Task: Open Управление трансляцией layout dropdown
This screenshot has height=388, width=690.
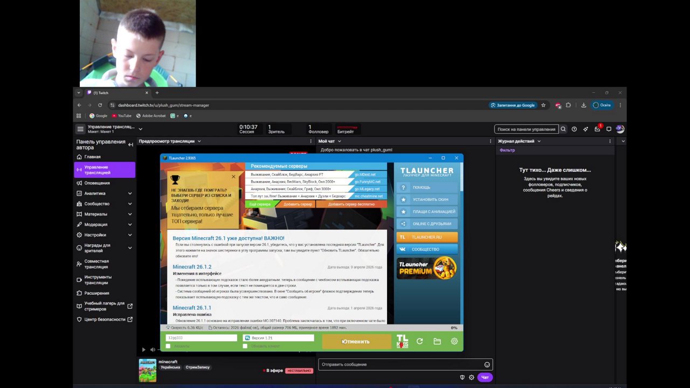Action: 140,129
